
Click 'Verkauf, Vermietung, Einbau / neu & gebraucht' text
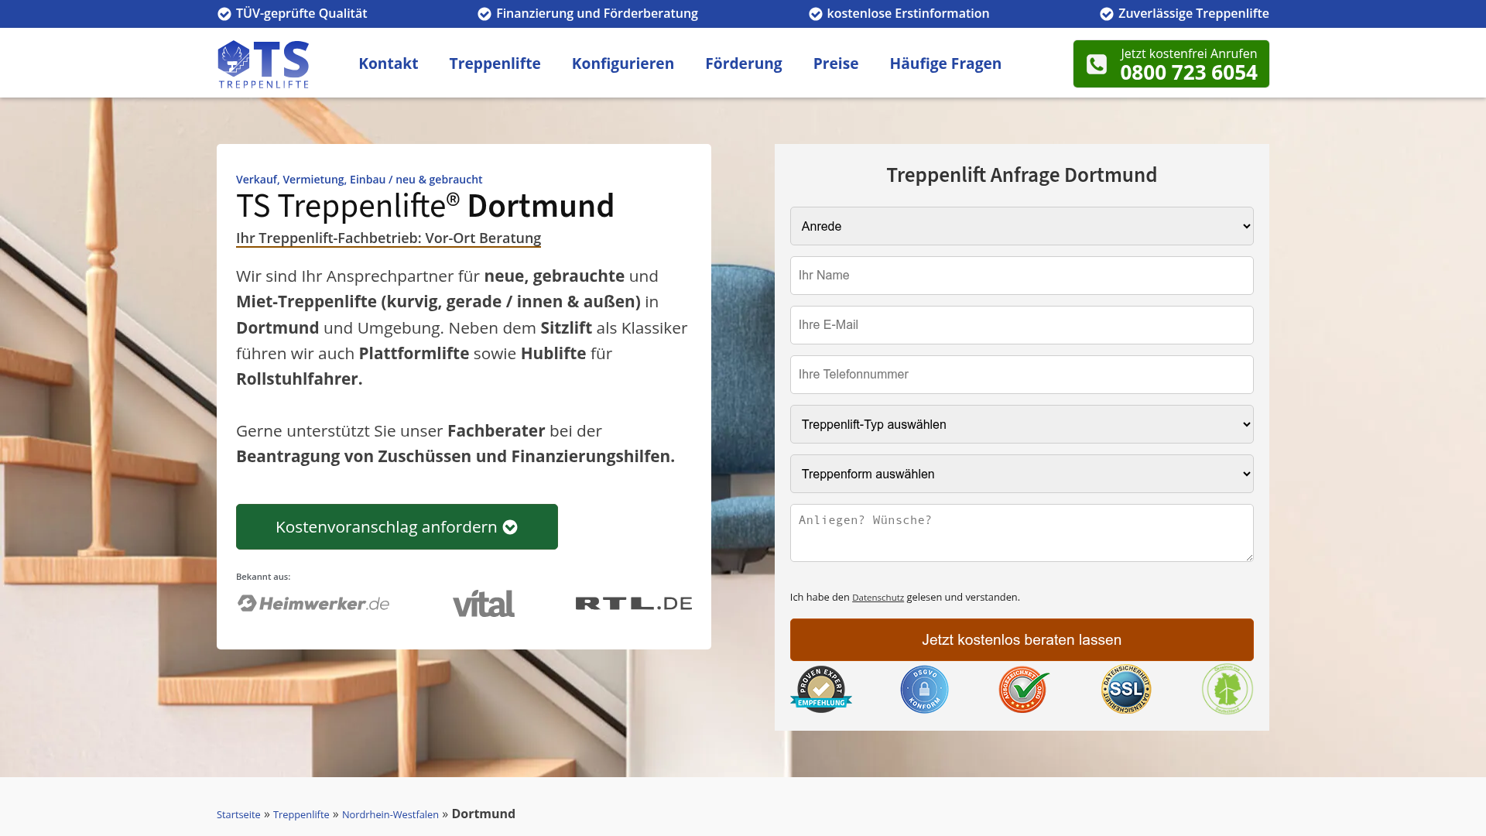coord(359,180)
